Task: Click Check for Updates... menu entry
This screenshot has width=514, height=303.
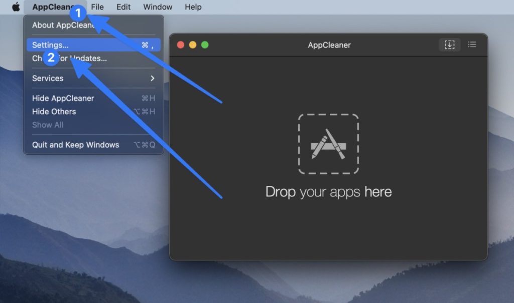Action: click(x=93, y=58)
